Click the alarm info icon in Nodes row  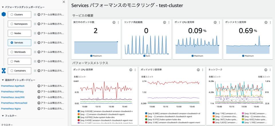[x=39, y=33]
